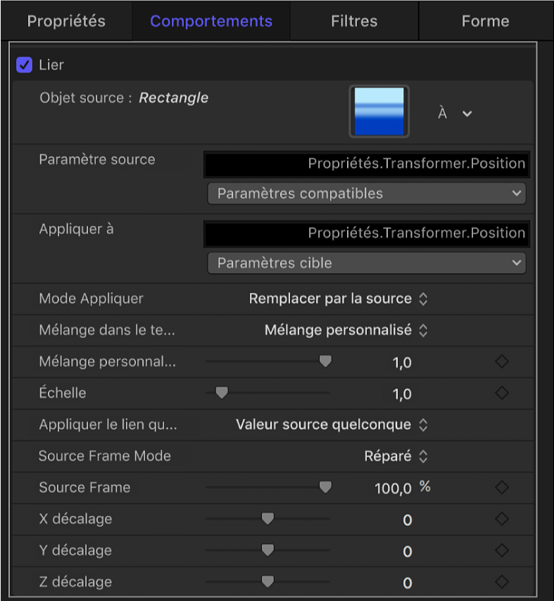Click the Rectangle source object thumbnail
The width and height of the screenshot is (554, 601).
(x=380, y=111)
